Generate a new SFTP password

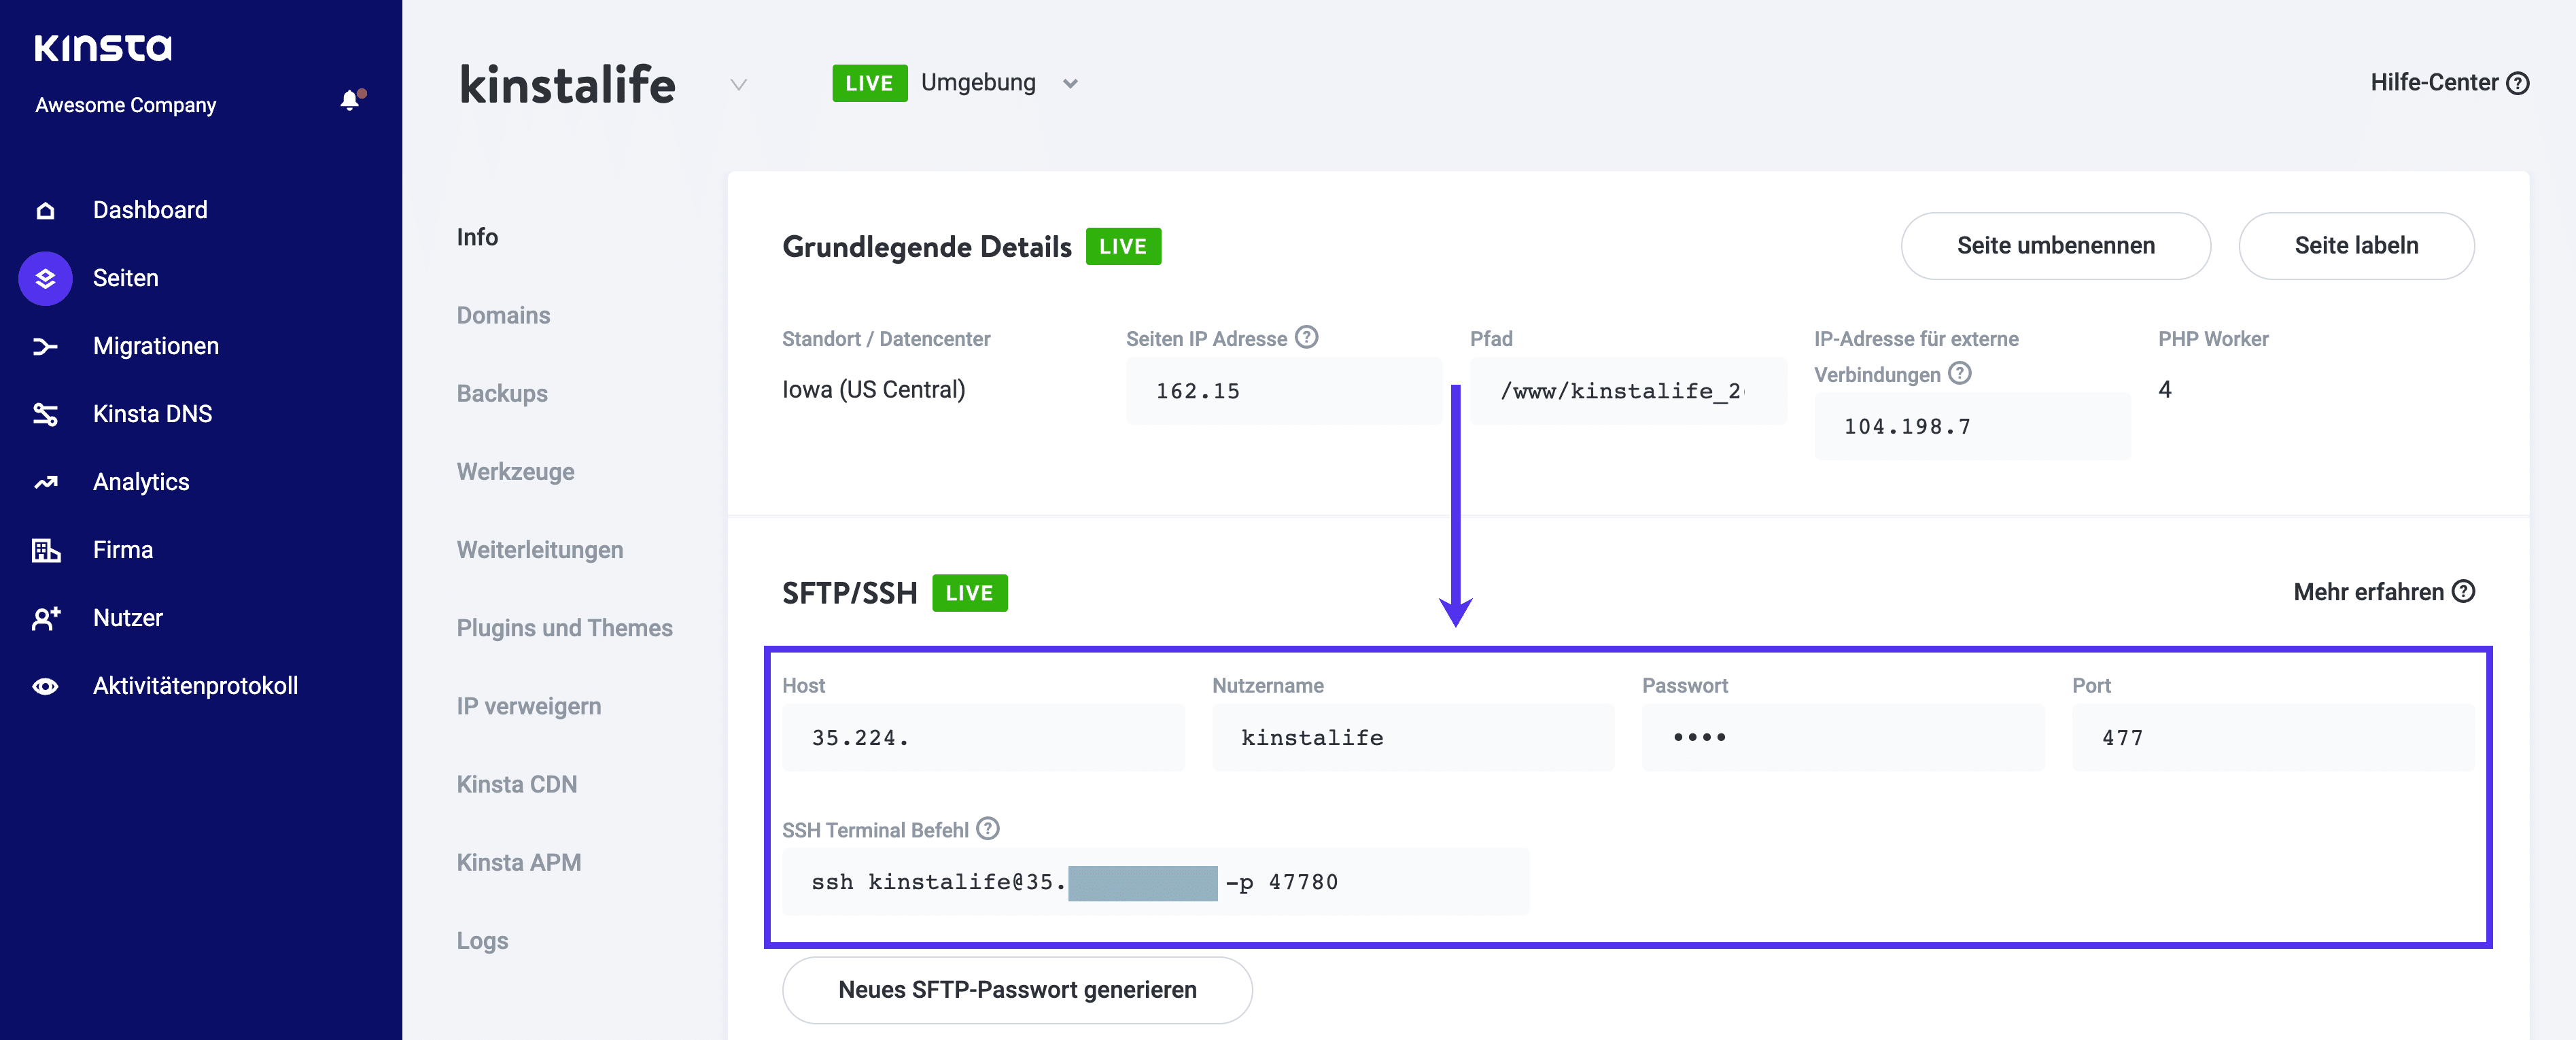1016,989
